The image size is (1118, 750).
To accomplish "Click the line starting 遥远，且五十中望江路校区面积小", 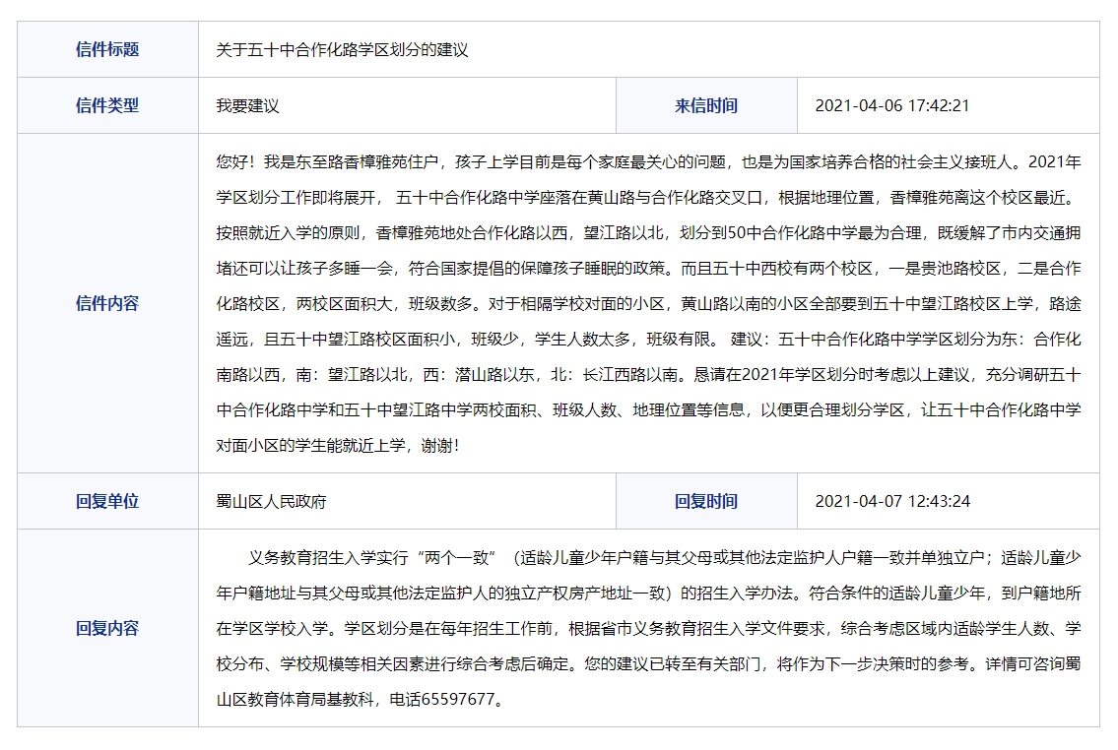I will [x=649, y=340].
